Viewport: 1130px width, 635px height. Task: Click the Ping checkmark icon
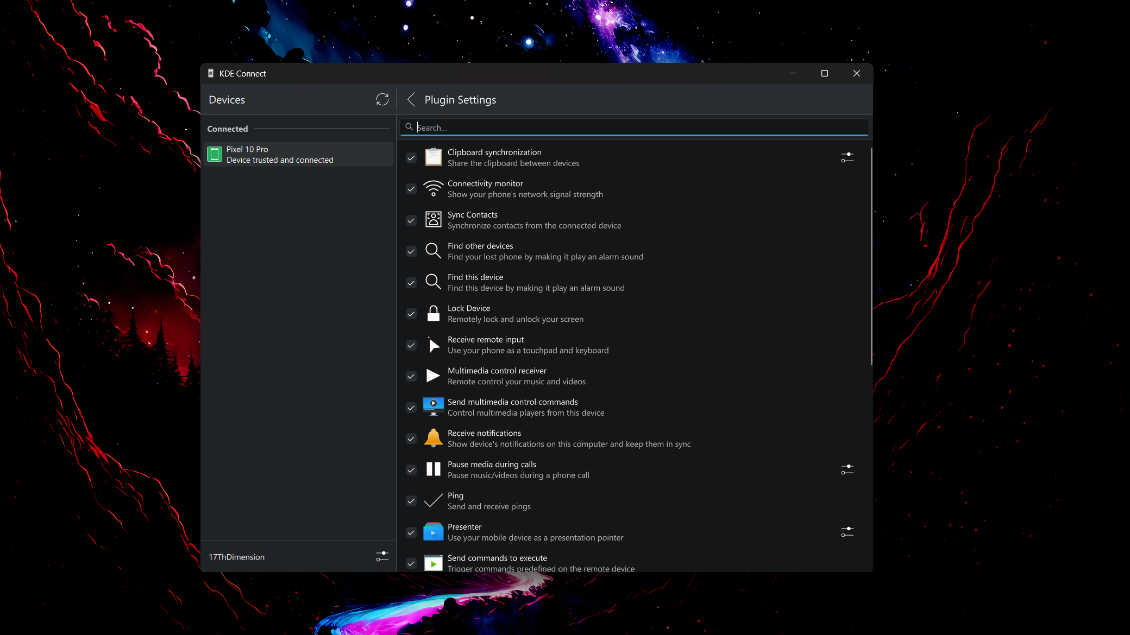[x=433, y=500]
